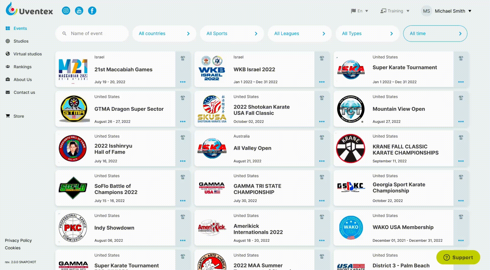490x270 pixels.
Task: Open the Training mode dropdown
Action: [395, 11]
